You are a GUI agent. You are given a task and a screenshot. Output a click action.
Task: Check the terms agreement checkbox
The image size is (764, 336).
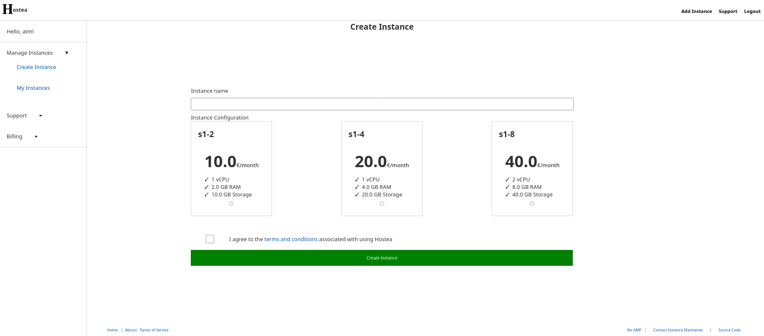coord(210,239)
